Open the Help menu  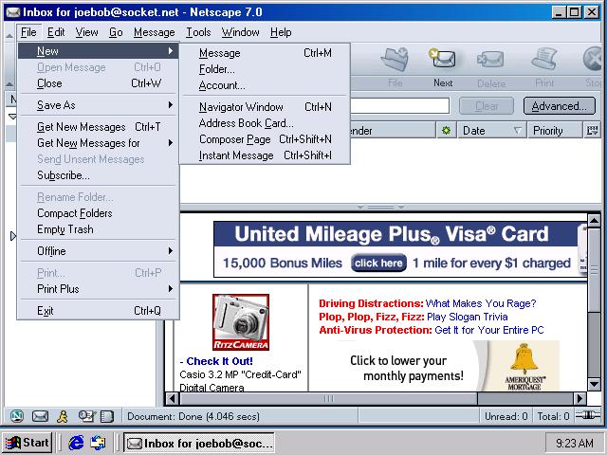[281, 32]
